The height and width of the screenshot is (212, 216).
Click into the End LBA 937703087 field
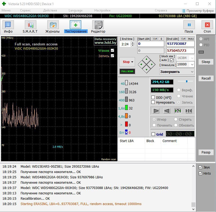click(180, 44)
